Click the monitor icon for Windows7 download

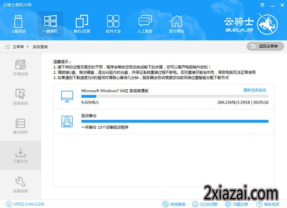[x=67, y=96]
